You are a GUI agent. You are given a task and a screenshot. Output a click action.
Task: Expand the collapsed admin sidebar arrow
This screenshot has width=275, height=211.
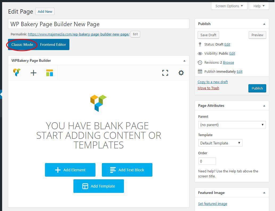point(1,94)
